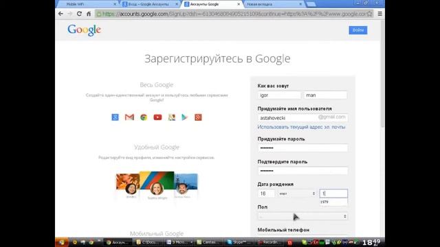Viewport: 440px width, 247px height.
Task: Open the C:\Docu... taskbar button
Action: tap(148, 242)
